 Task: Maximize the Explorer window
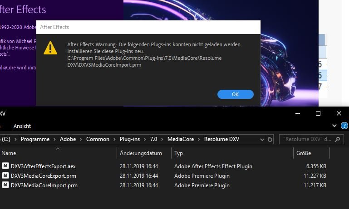[x=318, y=113]
